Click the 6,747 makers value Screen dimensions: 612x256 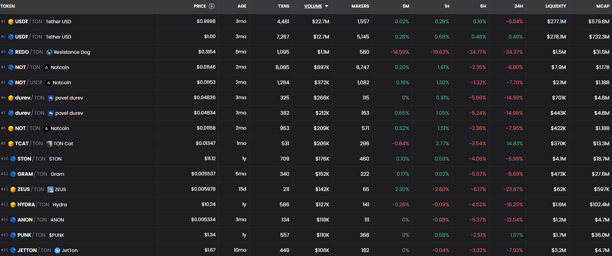pos(363,68)
